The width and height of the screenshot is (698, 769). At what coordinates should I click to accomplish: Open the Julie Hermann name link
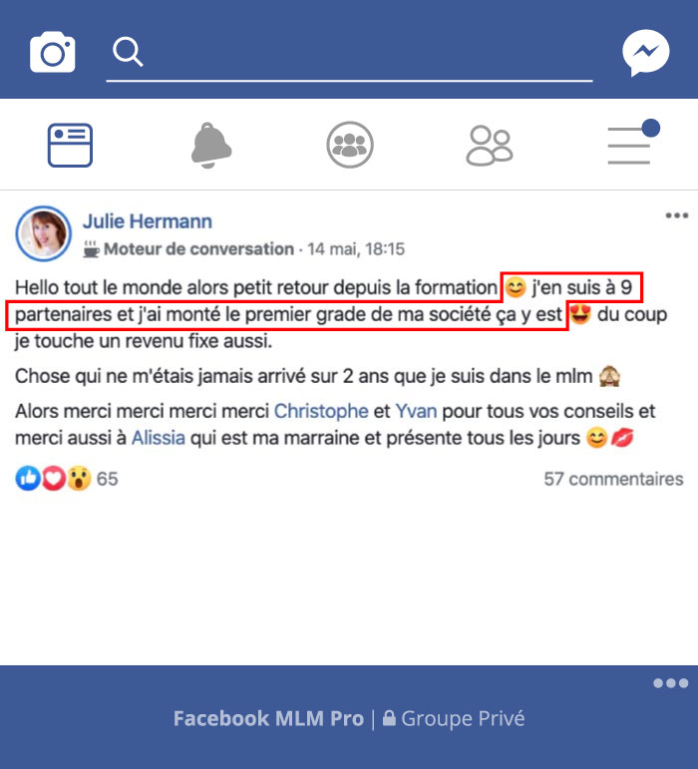tap(147, 221)
